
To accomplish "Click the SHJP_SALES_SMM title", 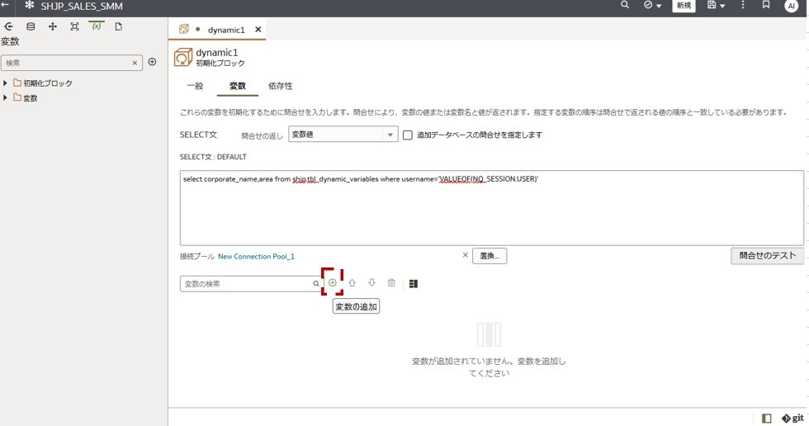I will click(82, 7).
